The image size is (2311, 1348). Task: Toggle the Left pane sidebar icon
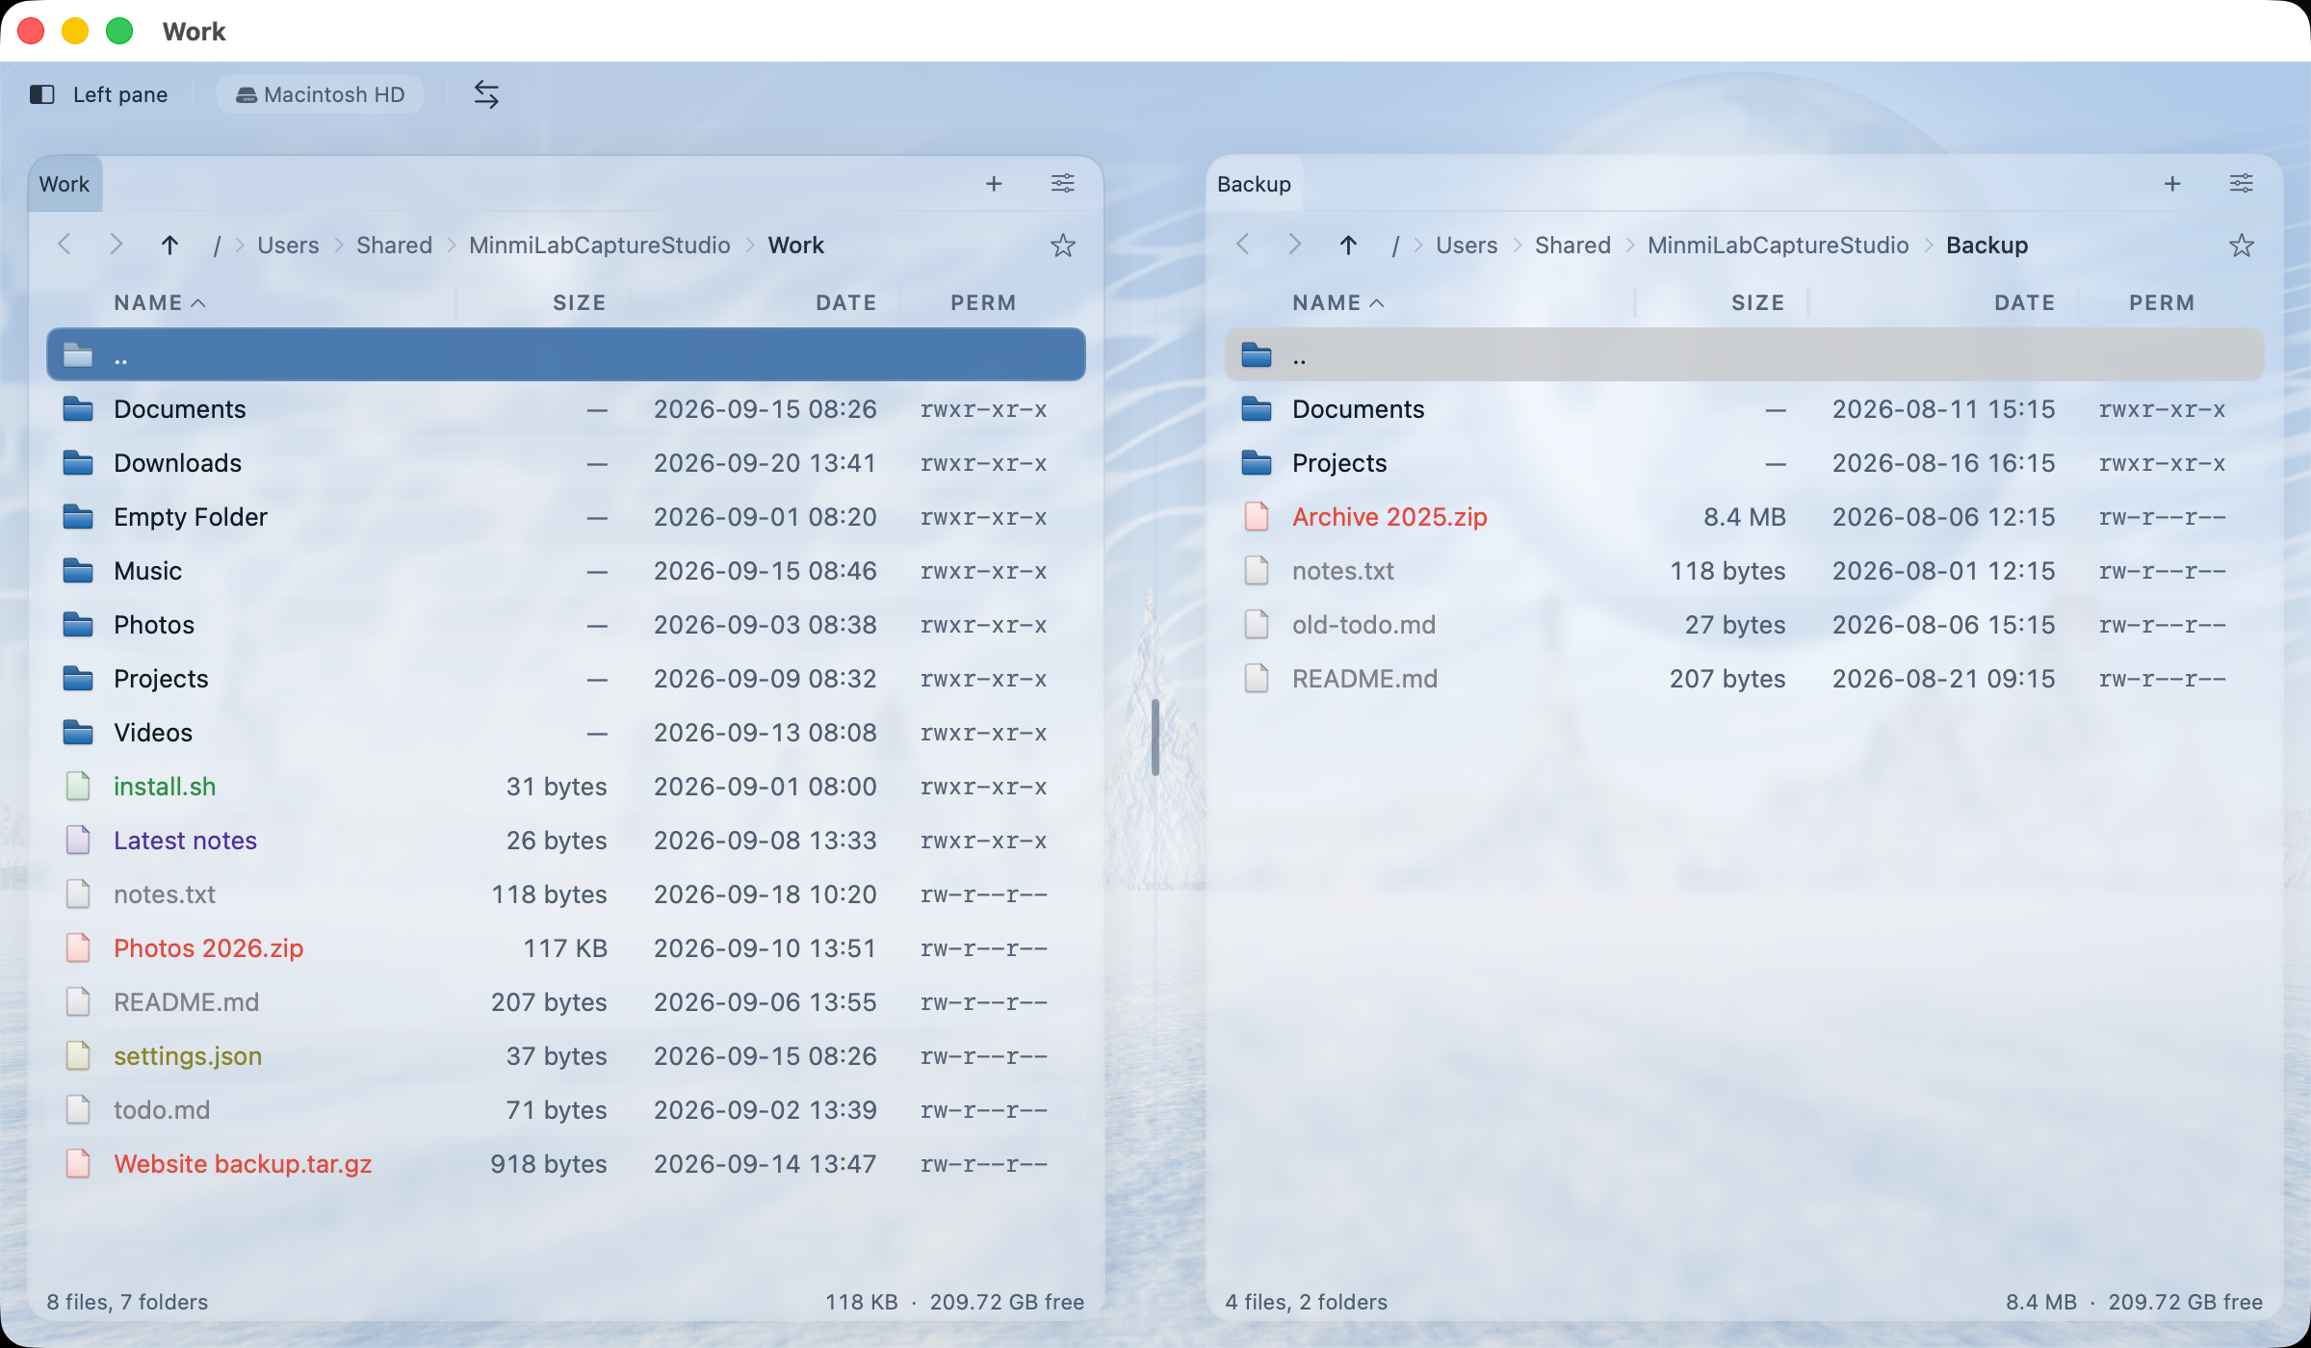42,94
